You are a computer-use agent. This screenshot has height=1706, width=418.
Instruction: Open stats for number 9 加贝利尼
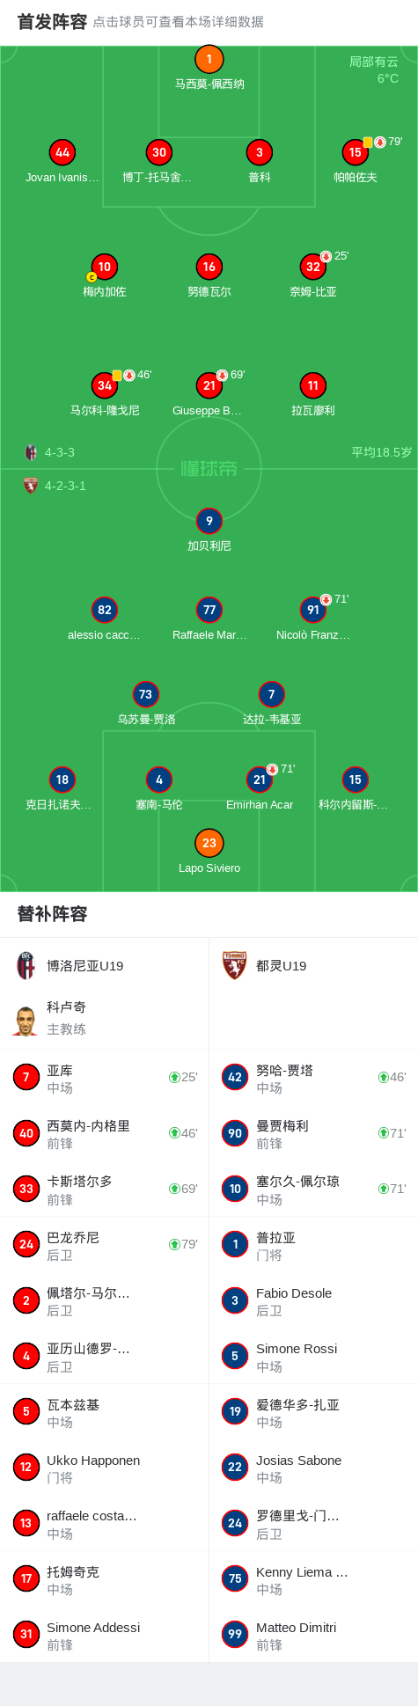click(209, 521)
